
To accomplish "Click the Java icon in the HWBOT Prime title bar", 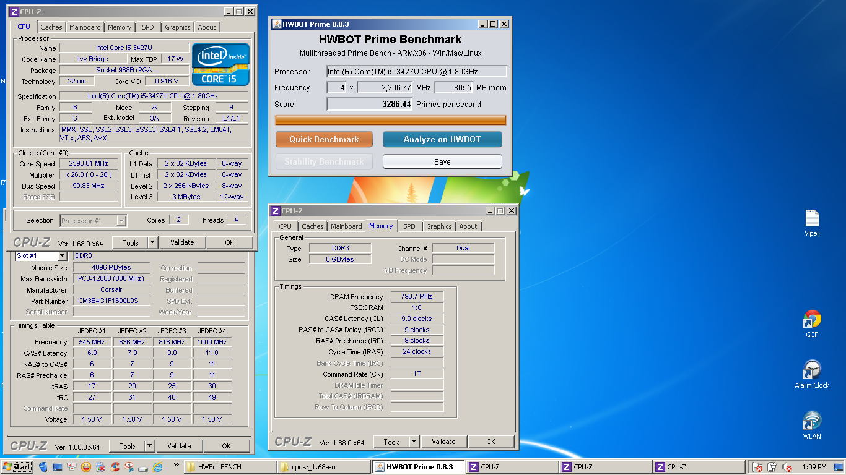I will (x=276, y=24).
